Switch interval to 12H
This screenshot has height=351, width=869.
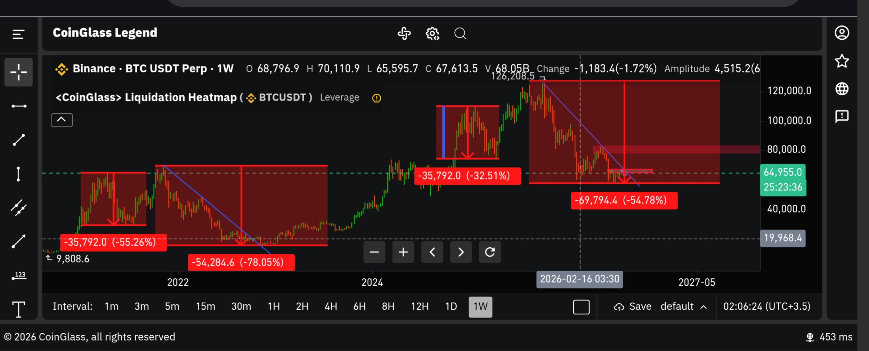[420, 306]
